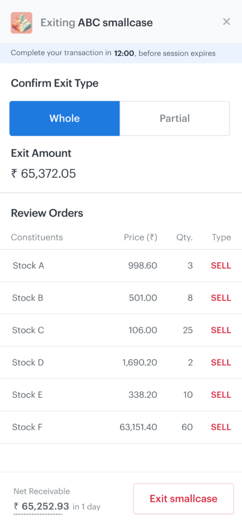The width and height of the screenshot is (242, 525).
Task: Click the session timer banner
Action: tap(121, 53)
